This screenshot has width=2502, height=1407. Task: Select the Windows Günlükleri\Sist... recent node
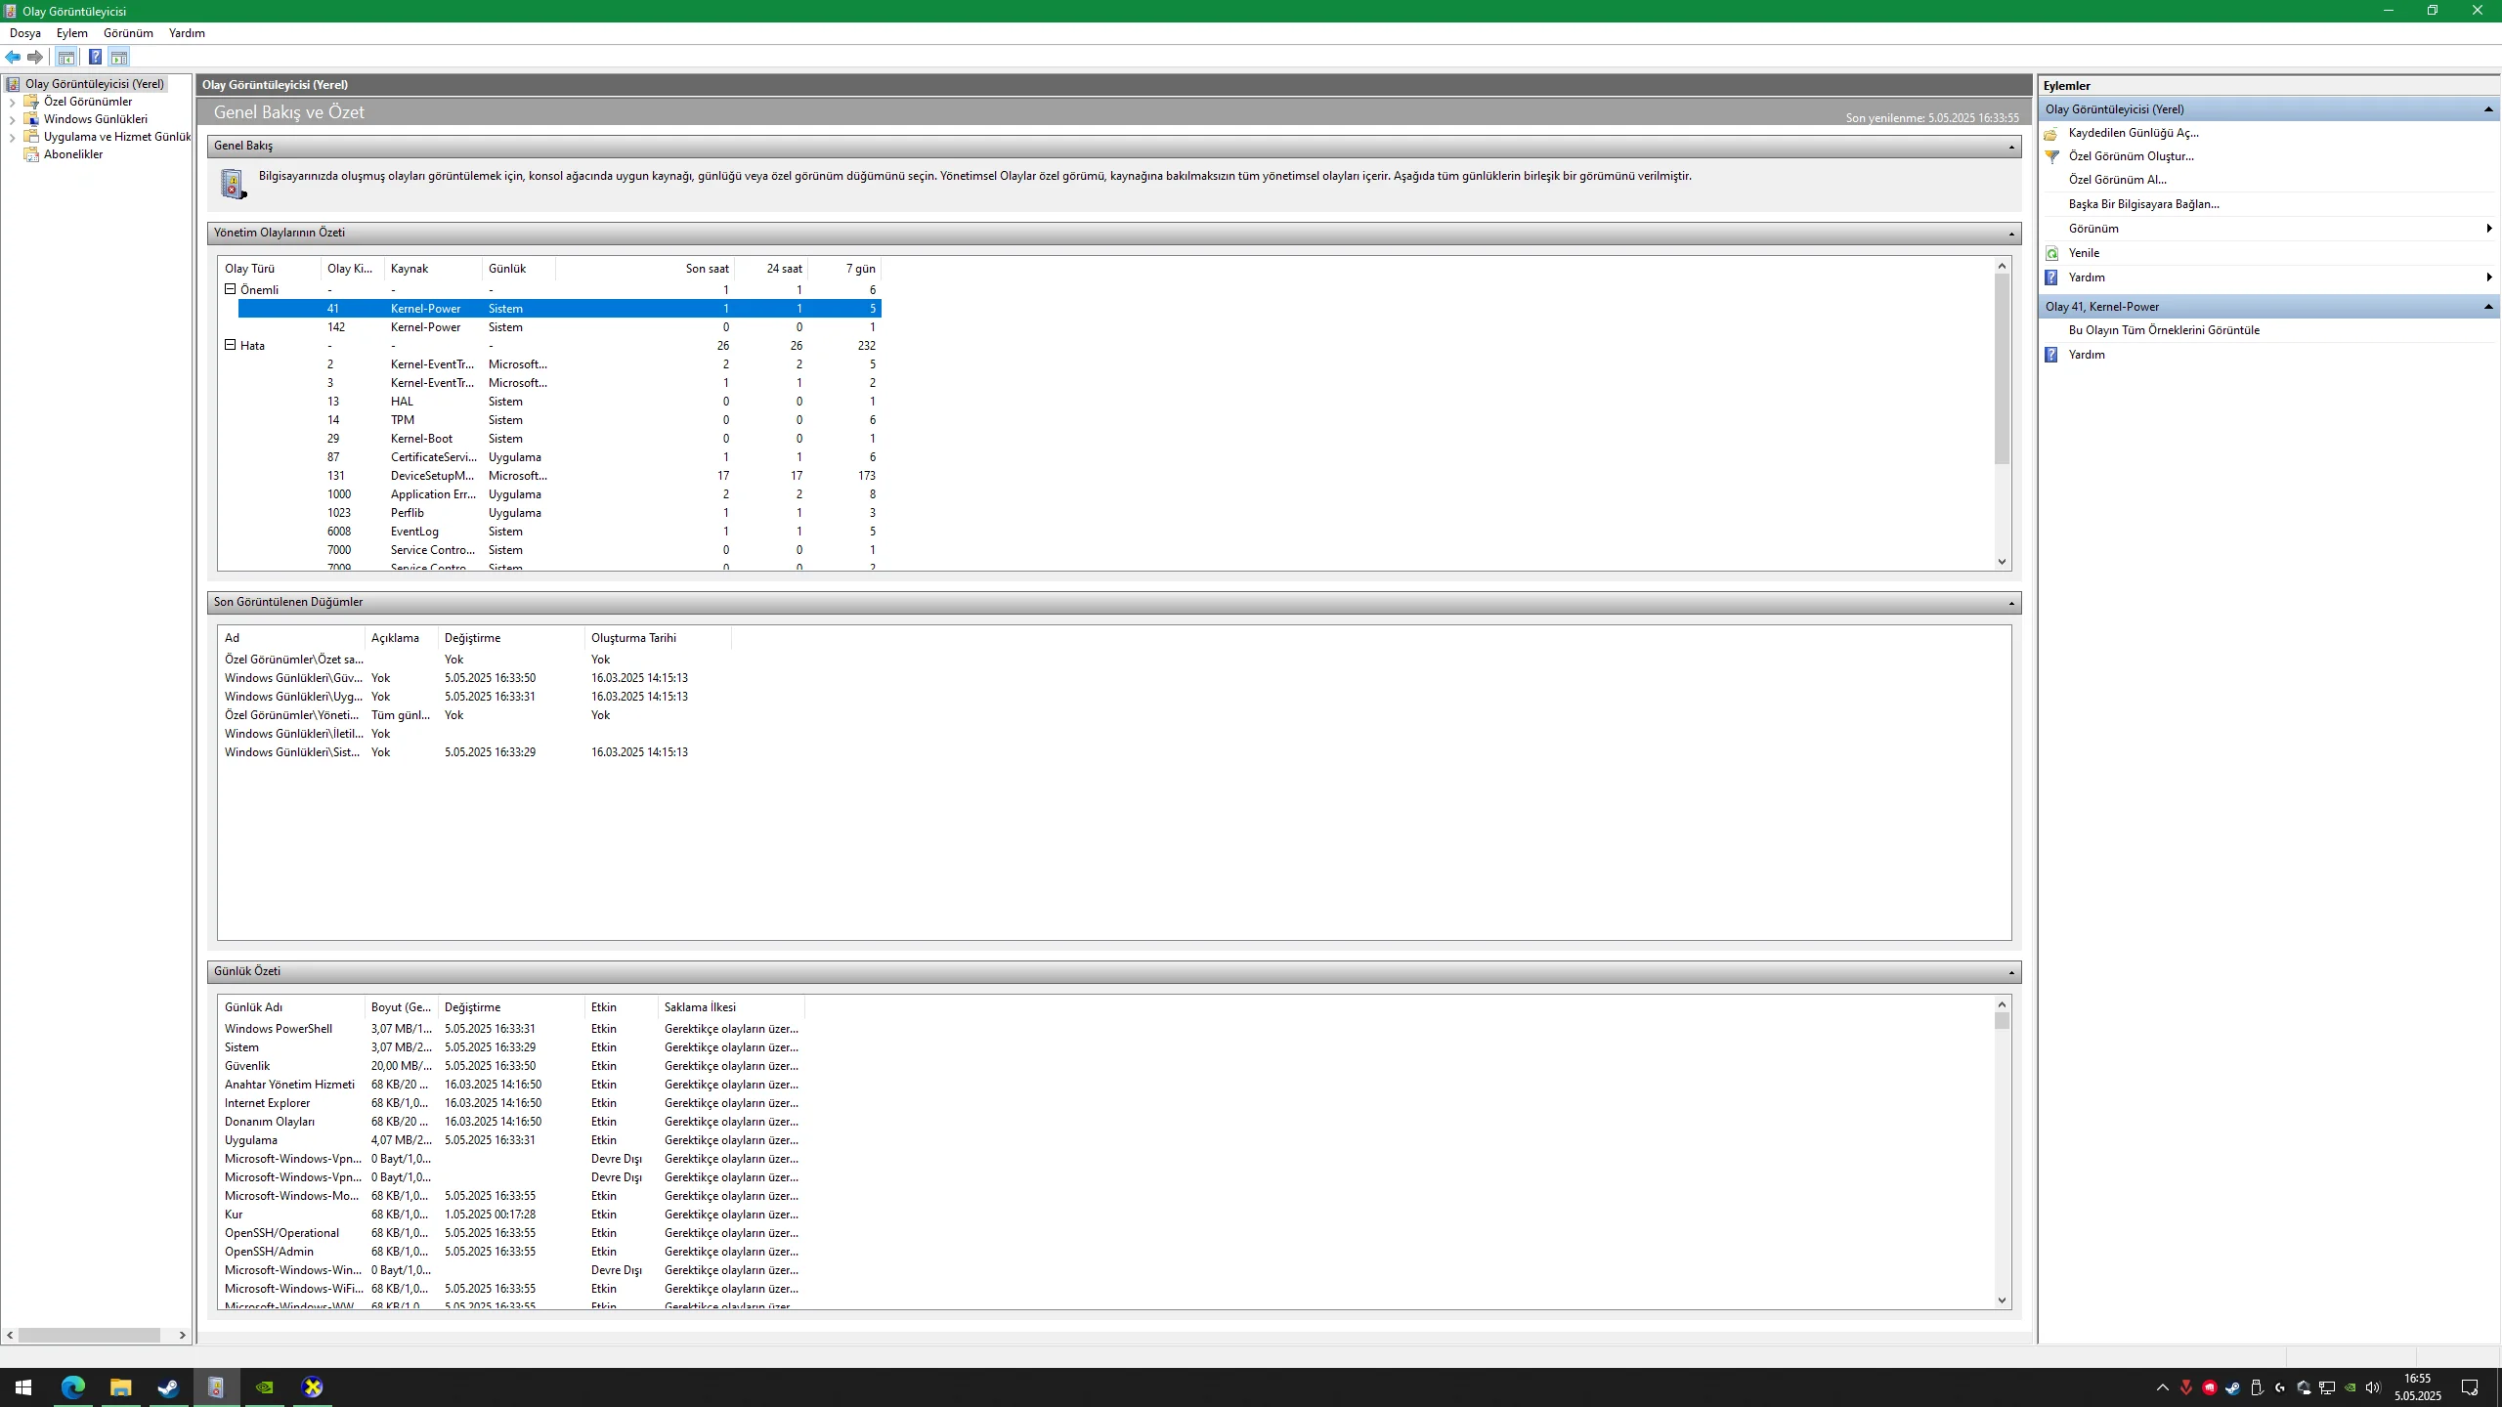coord(475,752)
